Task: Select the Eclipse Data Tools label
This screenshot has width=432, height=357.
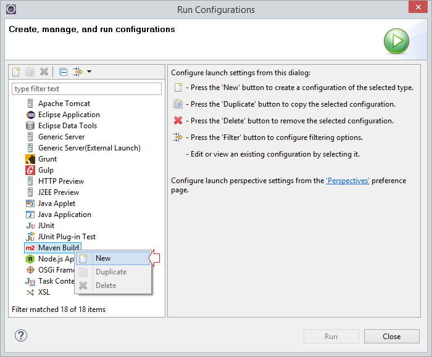Action: 67,126
